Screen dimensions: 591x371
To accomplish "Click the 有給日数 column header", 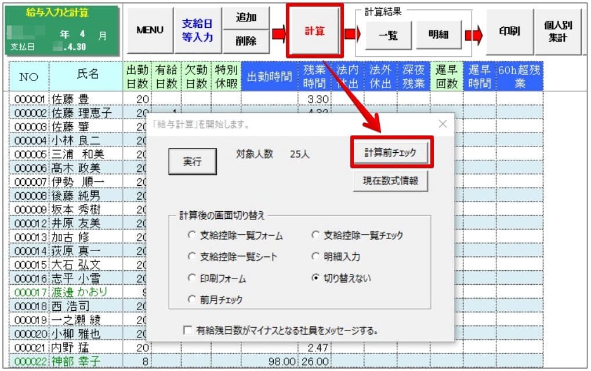I will pos(166,76).
